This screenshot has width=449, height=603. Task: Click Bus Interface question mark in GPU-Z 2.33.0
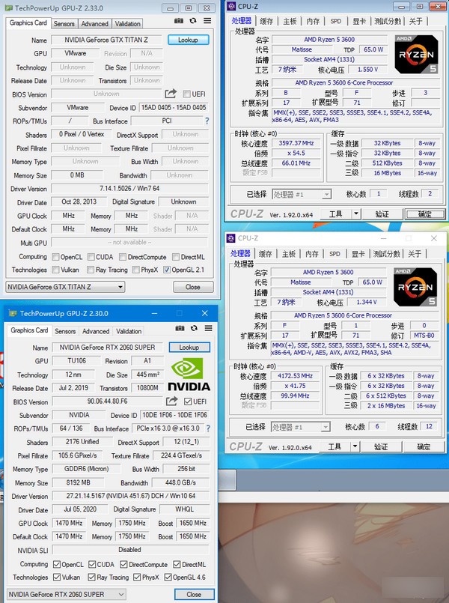[207, 121]
